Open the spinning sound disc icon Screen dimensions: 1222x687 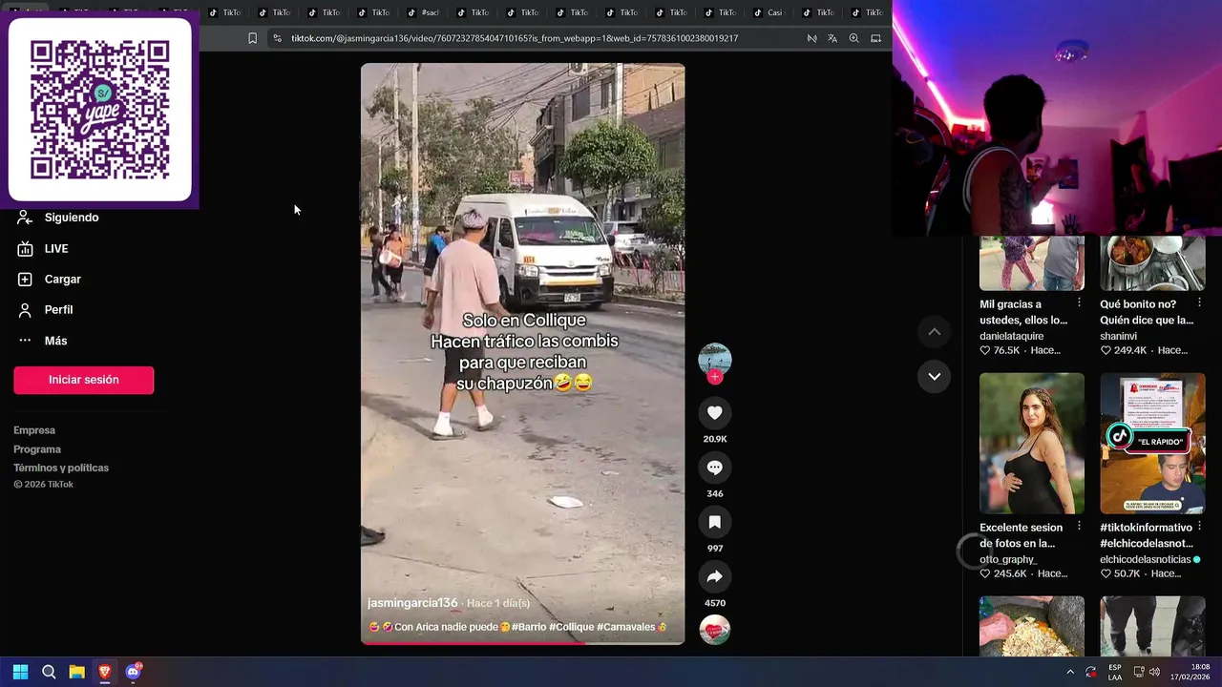coord(714,630)
